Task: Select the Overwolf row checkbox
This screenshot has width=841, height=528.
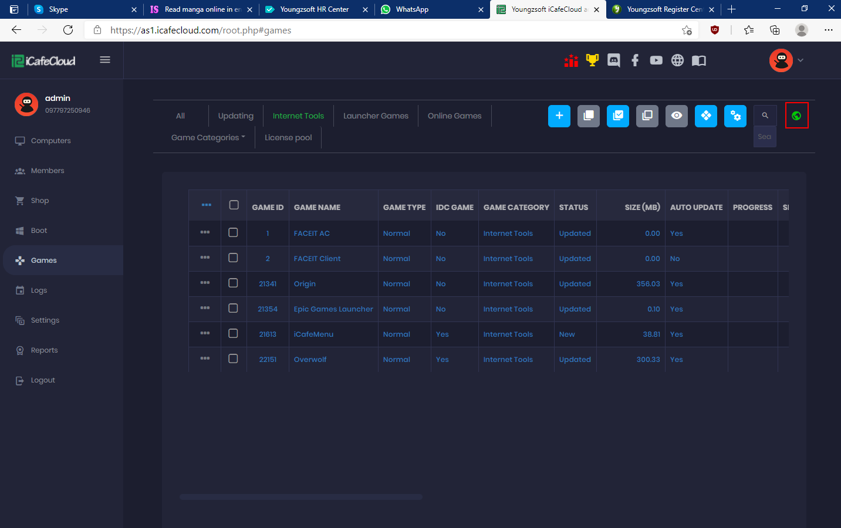Action: click(x=233, y=358)
